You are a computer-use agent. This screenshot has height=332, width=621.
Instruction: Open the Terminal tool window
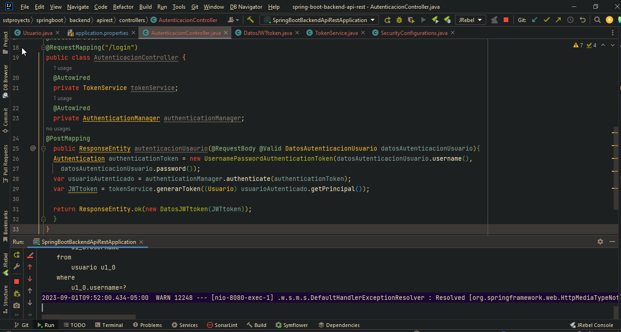pyautogui.click(x=109, y=325)
